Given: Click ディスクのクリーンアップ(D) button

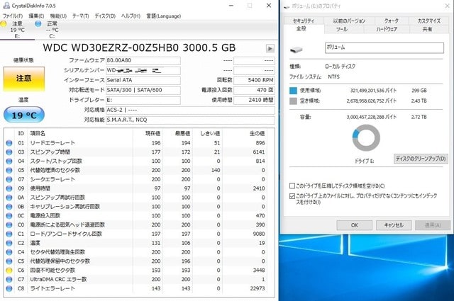Looking at the screenshot, I should coord(421,159).
